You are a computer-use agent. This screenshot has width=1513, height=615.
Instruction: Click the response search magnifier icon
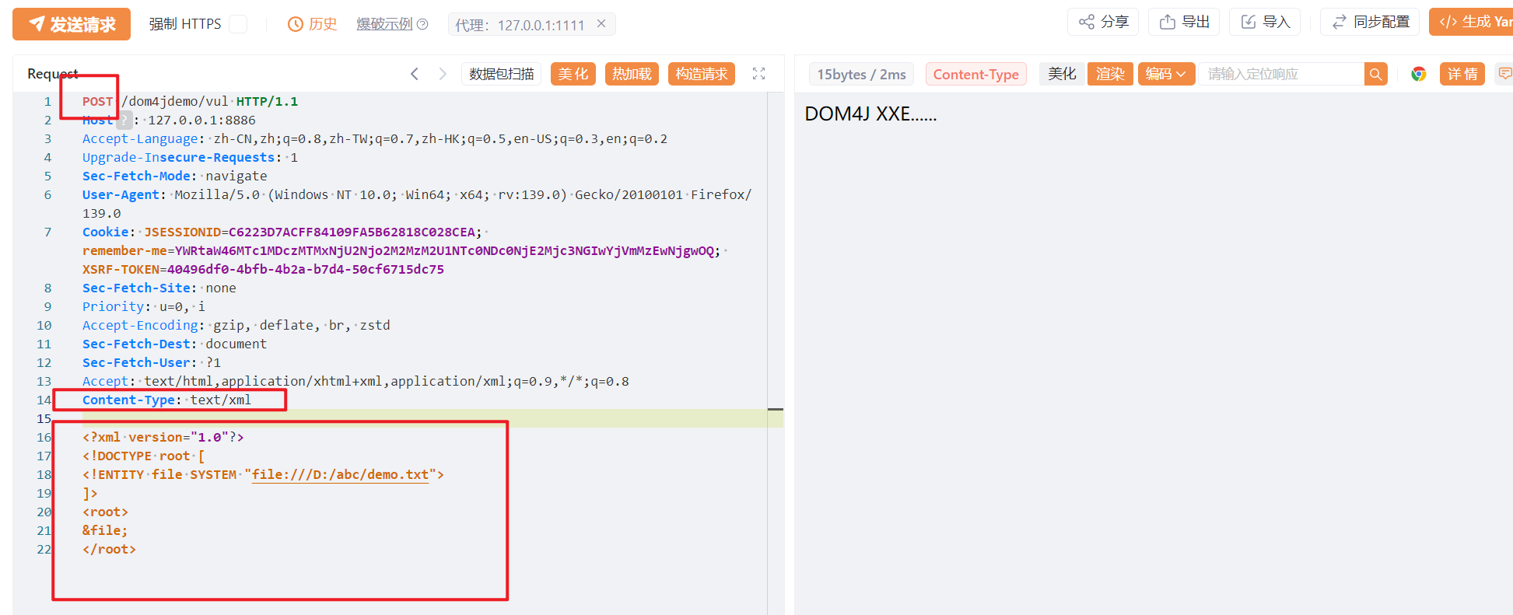pyautogui.click(x=1376, y=74)
